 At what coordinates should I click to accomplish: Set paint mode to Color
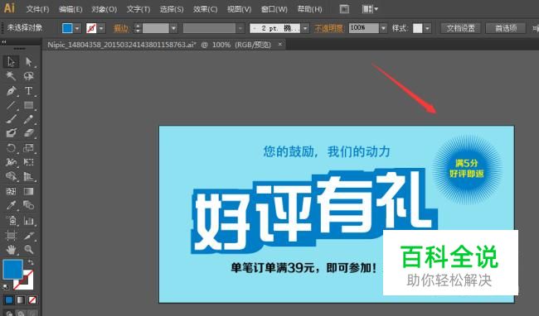click(x=9, y=300)
